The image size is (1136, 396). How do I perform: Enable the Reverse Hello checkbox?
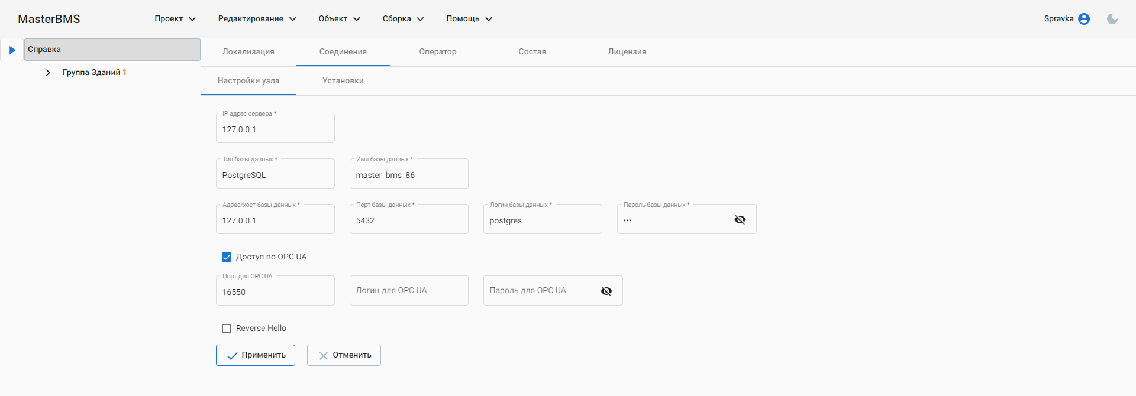click(x=227, y=329)
